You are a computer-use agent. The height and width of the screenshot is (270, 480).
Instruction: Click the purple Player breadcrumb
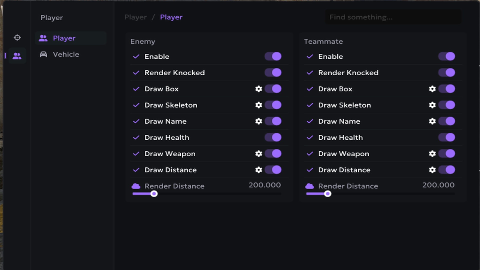coord(171,17)
